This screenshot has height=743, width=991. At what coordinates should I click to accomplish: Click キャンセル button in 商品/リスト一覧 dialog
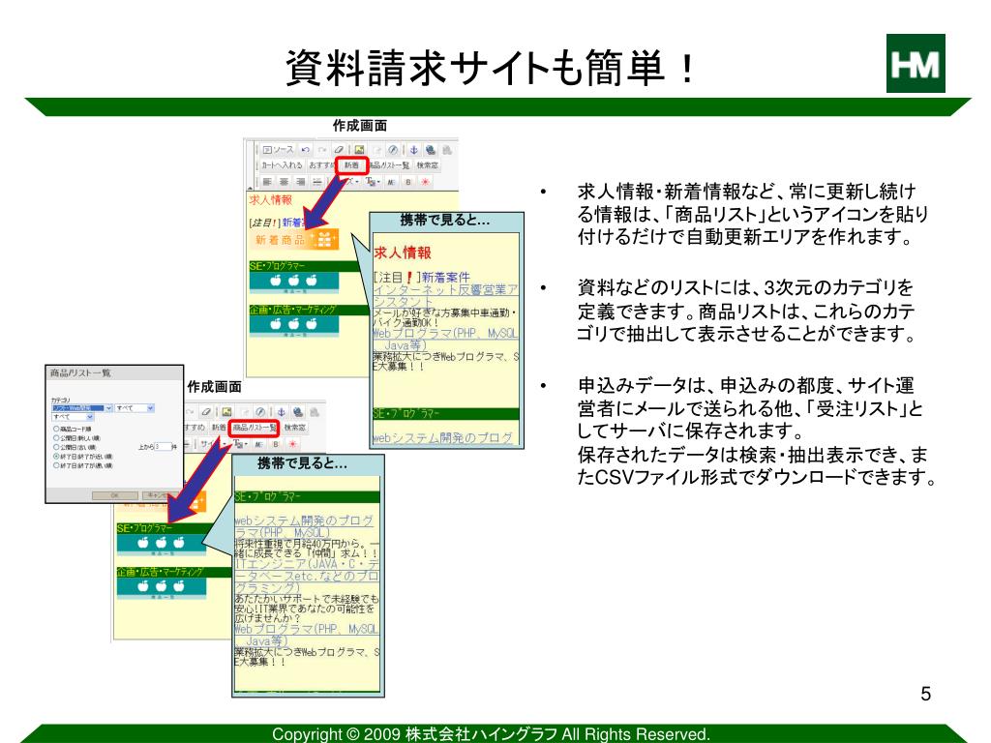coord(158,495)
